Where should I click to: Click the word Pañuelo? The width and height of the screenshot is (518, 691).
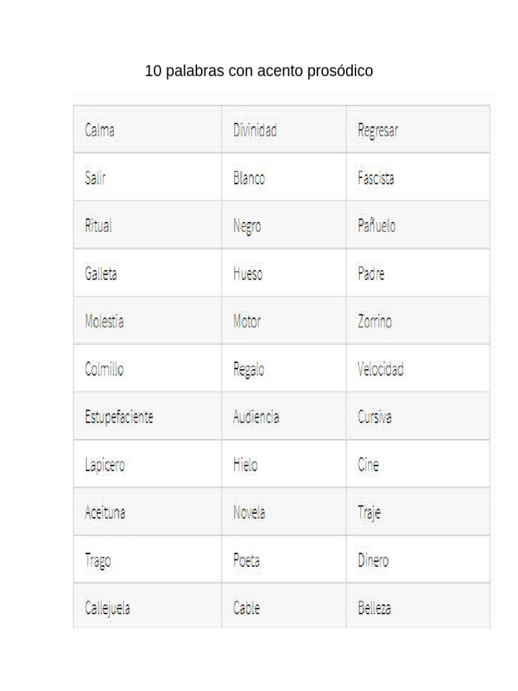tap(376, 225)
